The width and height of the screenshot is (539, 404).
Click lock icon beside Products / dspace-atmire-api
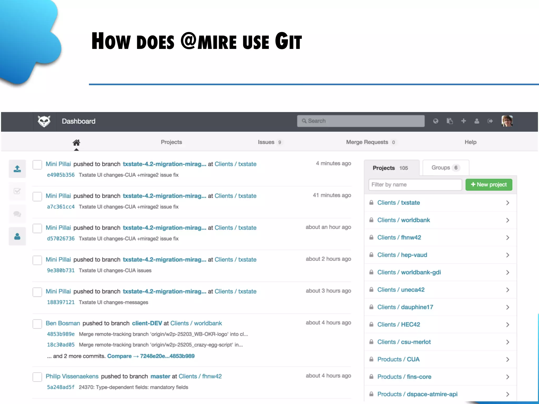click(x=371, y=394)
